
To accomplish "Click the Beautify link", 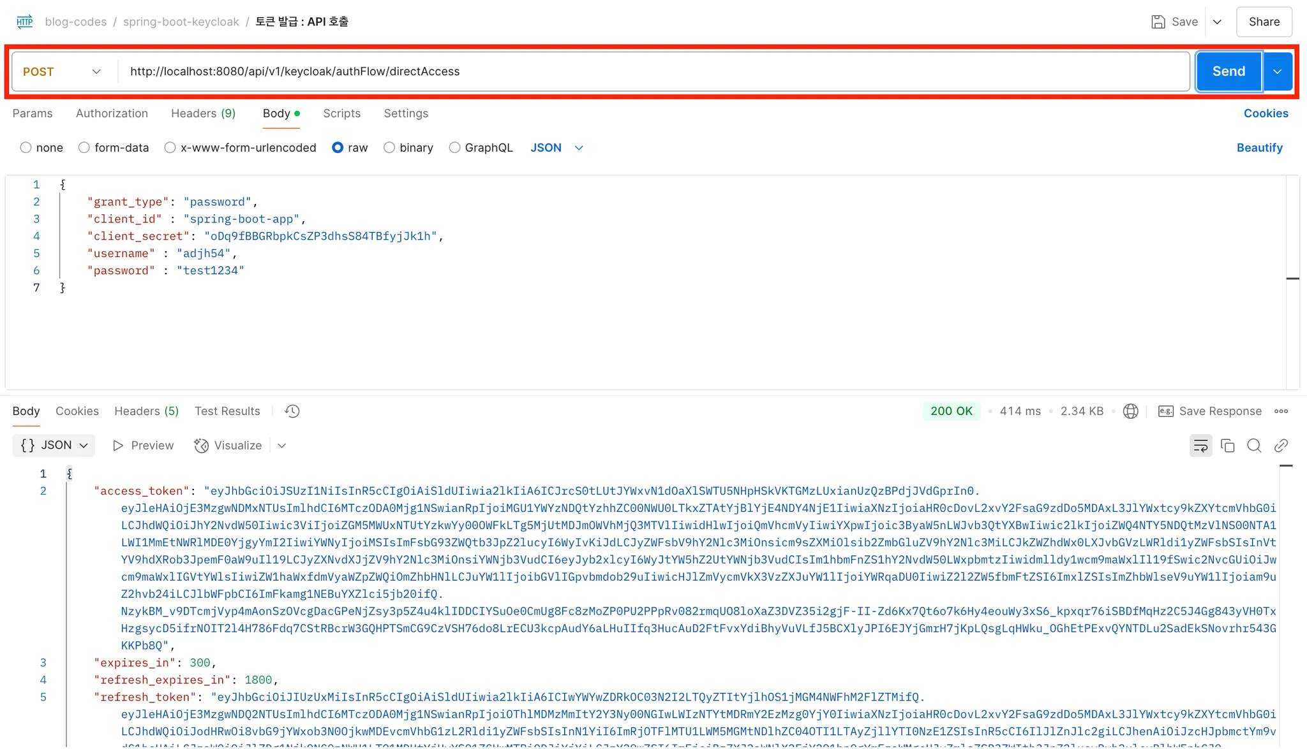I will (x=1259, y=148).
